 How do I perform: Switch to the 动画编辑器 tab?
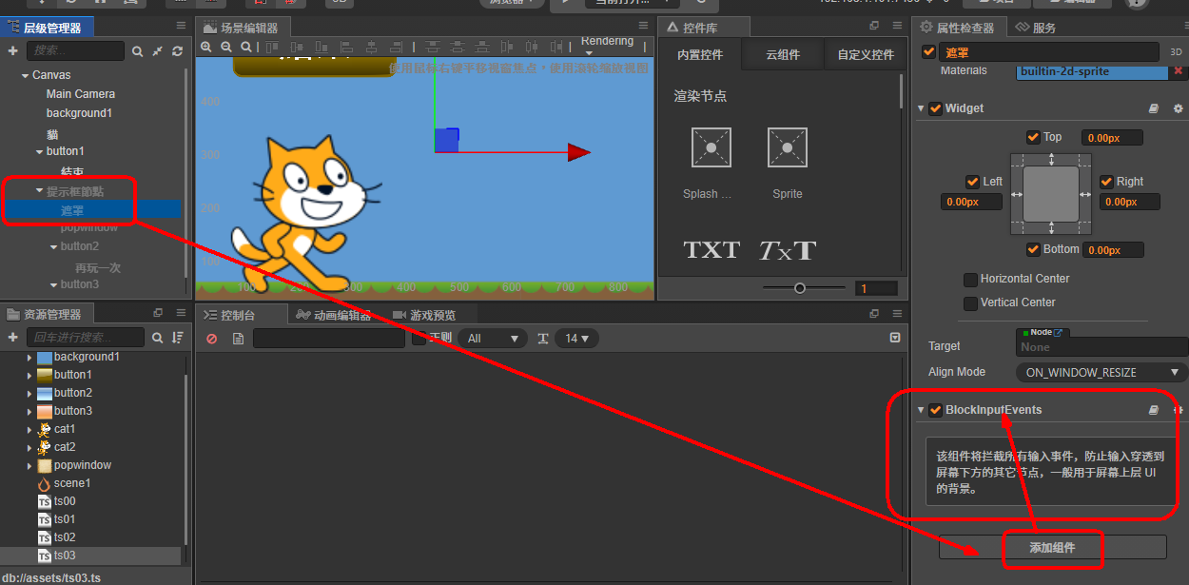coord(333,315)
